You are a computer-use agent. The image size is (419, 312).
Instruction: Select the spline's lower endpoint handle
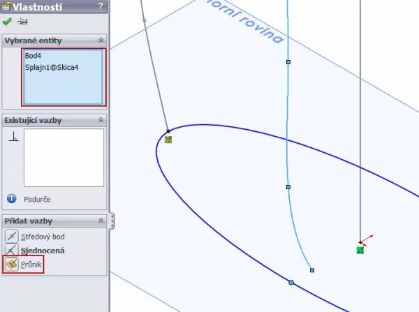pyautogui.click(x=311, y=270)
